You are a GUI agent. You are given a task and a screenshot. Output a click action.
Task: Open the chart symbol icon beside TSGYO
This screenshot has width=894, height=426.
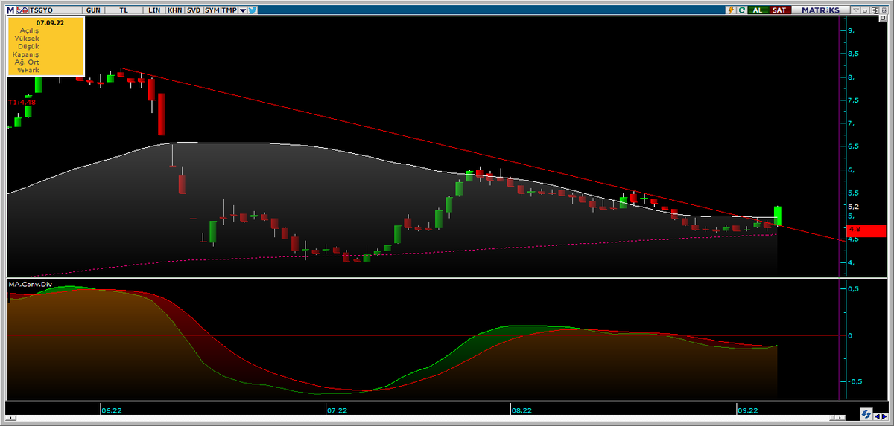point(22,10)
